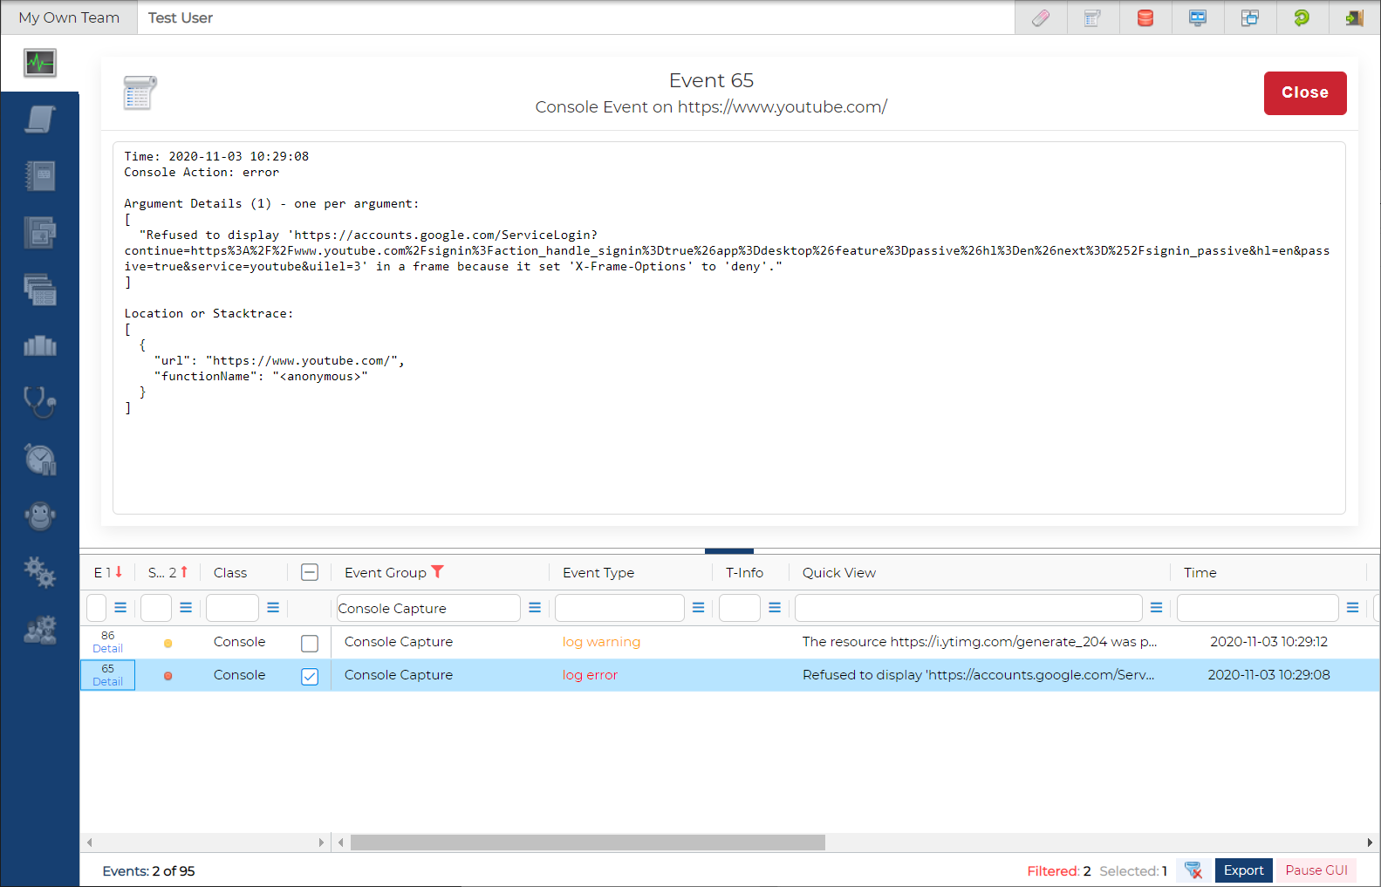
Task: Click the 'The resource https://i.ytimg.com' quick view text
Action: [x=980, y=642]
